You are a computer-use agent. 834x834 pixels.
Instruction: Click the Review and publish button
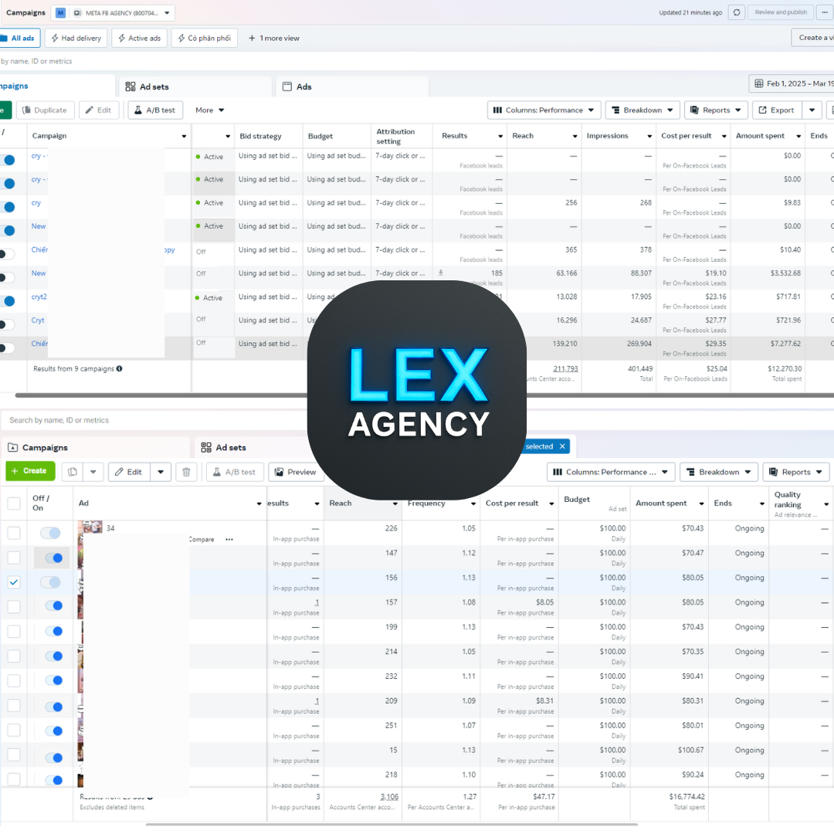point(780,12)
